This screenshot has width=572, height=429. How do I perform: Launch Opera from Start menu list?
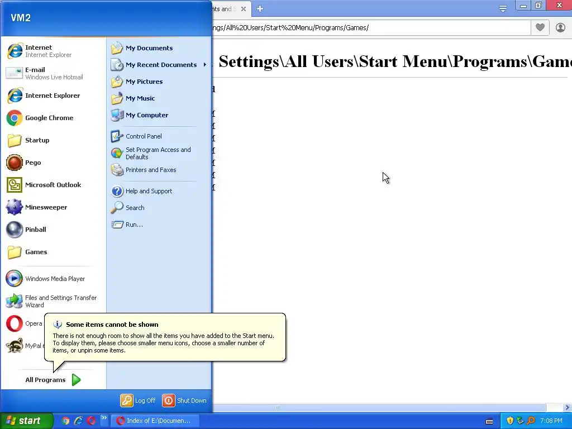coord(23,323)
